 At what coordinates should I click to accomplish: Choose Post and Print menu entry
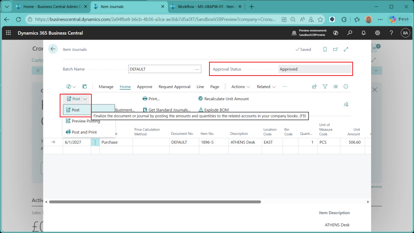point(84,132)
